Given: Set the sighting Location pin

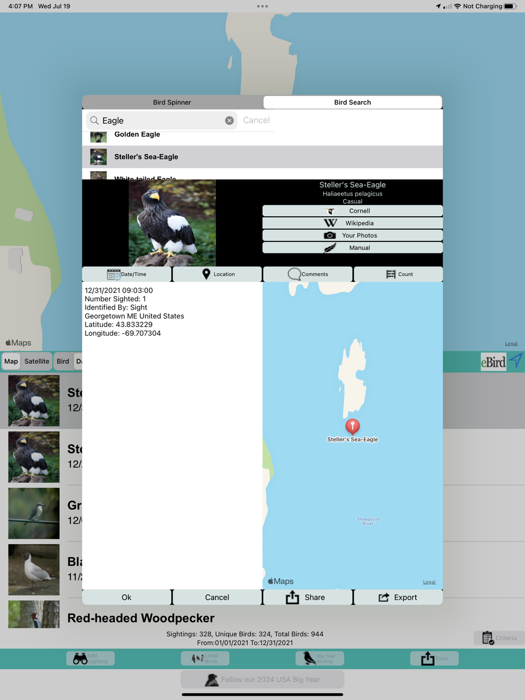Looking at the screenshot, I should [217, 274].
